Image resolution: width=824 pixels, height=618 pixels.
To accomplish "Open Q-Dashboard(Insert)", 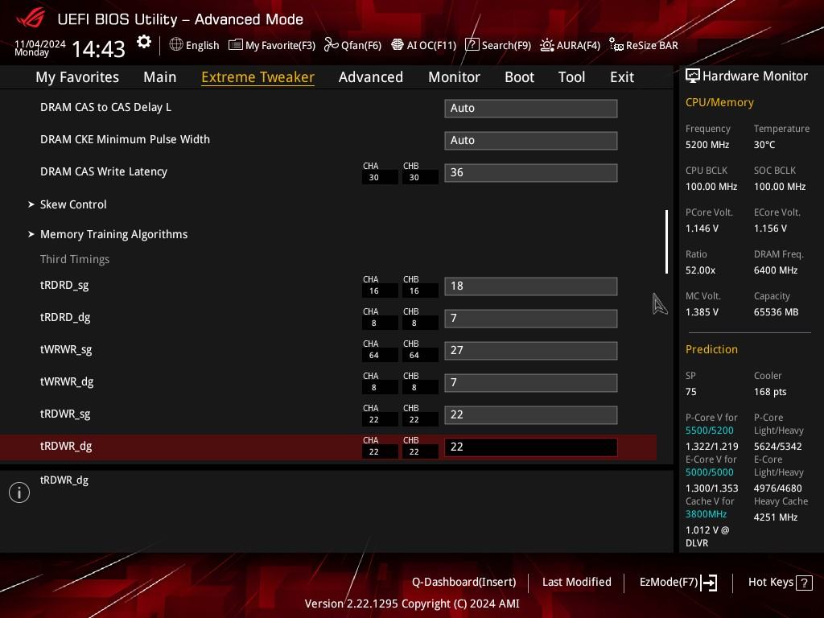I will coord(463,583).
